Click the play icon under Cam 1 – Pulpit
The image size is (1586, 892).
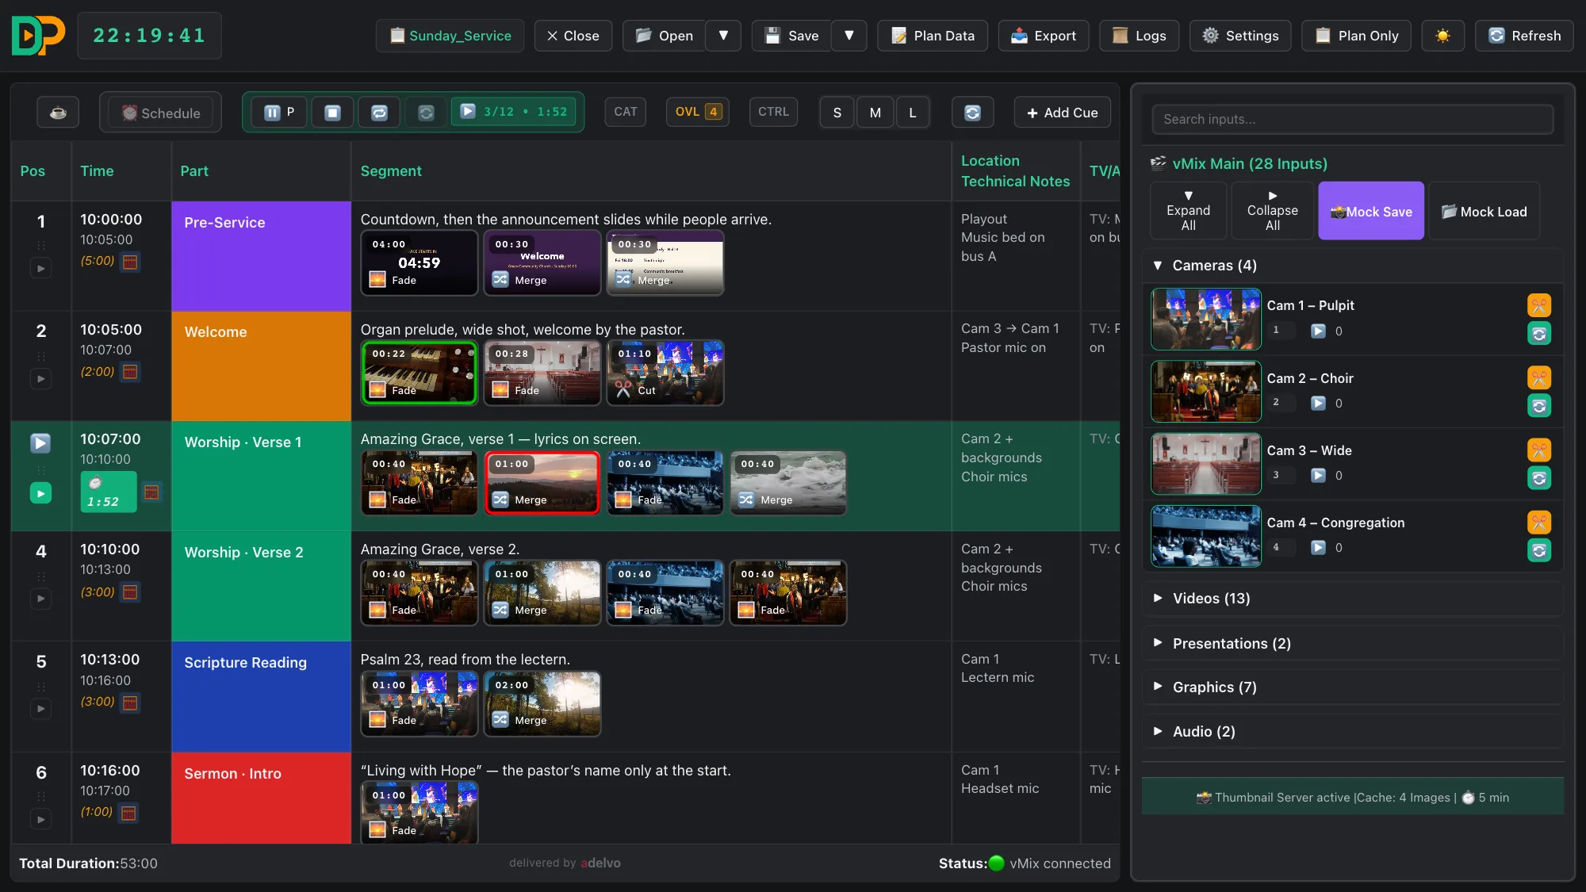tap(1318, 331)
